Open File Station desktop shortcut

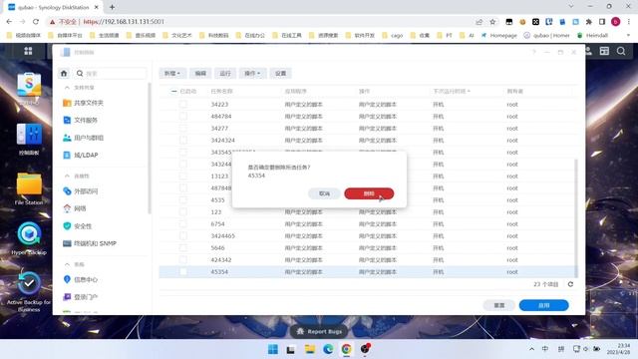pyautogui.click(x=29, y=188)
